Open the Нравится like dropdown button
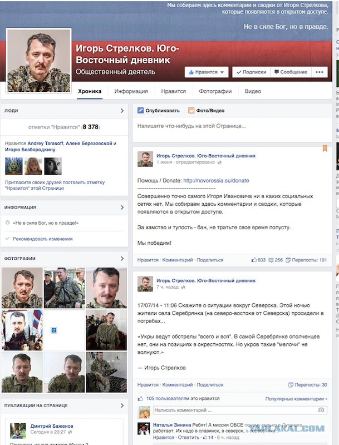339x445 pixels. coord(207,72)
